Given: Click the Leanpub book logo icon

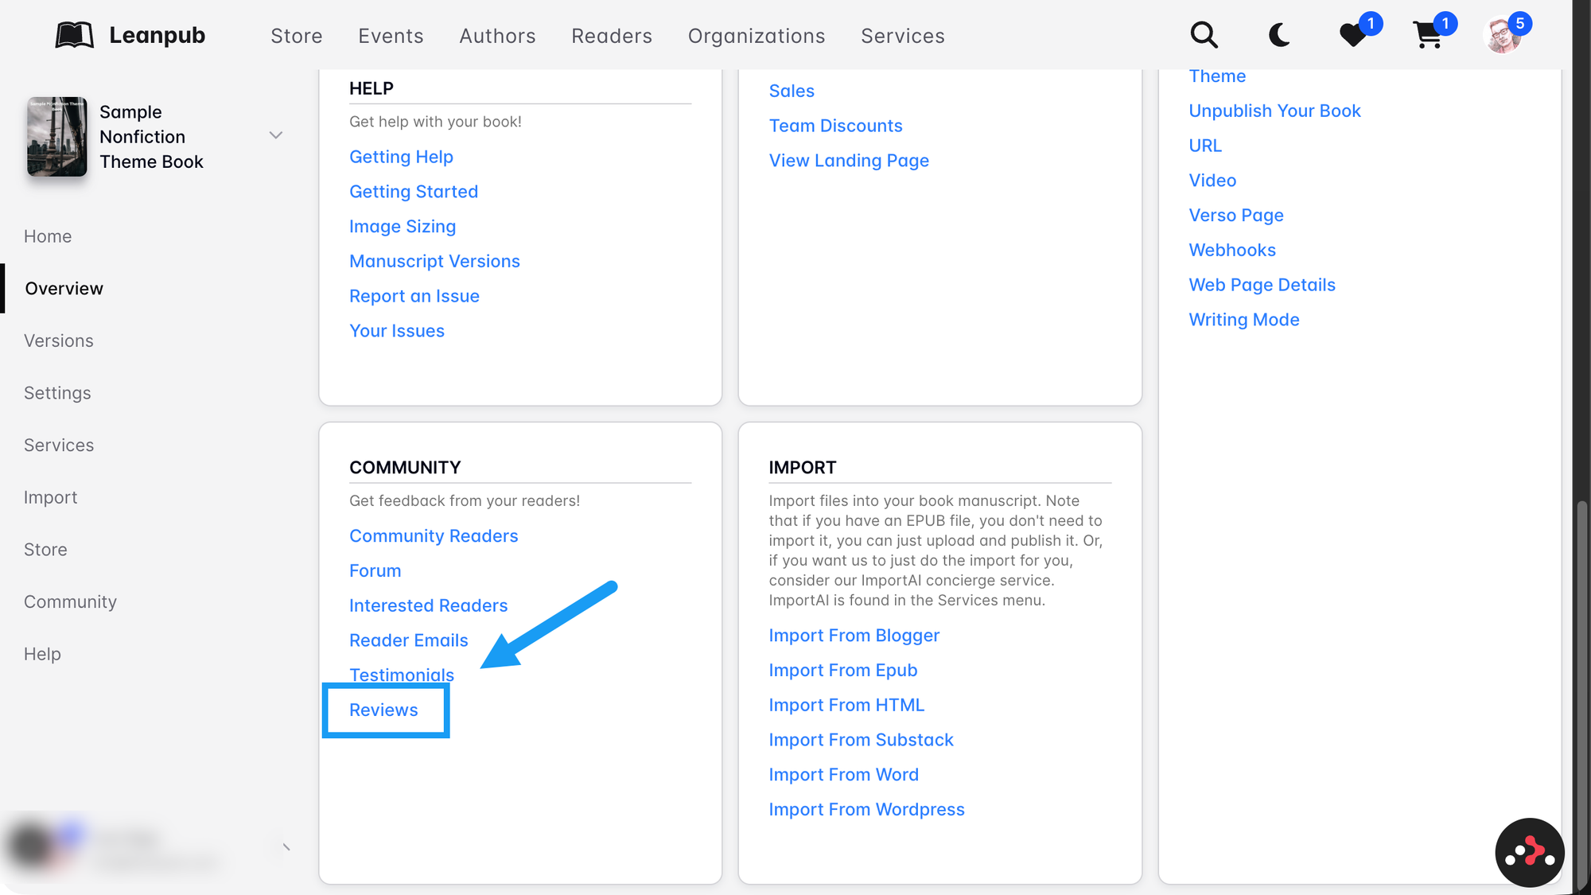Looking at the screenshot, I should click(74, 35).
